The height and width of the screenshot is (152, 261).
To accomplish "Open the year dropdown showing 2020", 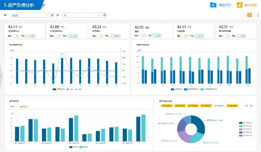I will (30, 15).
